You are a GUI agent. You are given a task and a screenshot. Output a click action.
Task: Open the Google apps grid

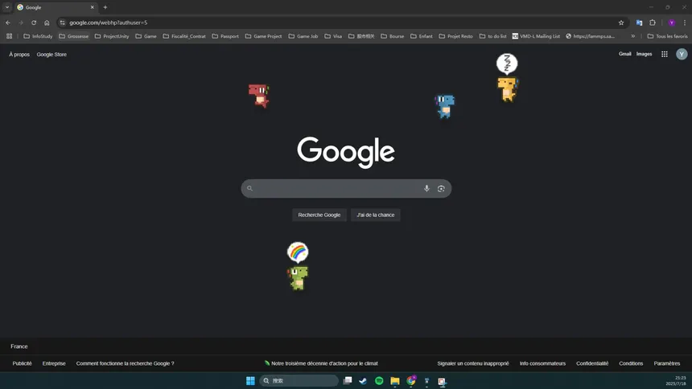[664, 54]
